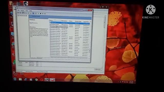Open the Action menu
The width and height of the screenshot is (164, 92).
22,10
